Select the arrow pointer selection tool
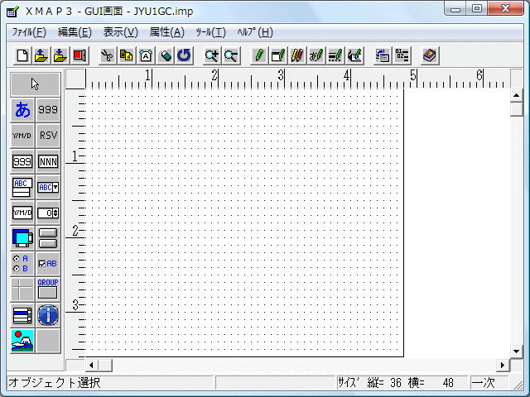 (35, 84)
